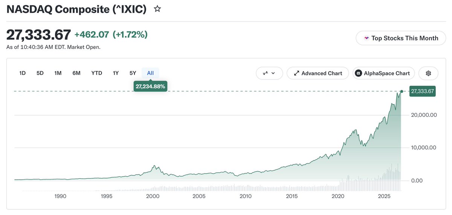Click the +462.07 price change value
This screenshot has height=215, width=452.
tap(92, 35)
